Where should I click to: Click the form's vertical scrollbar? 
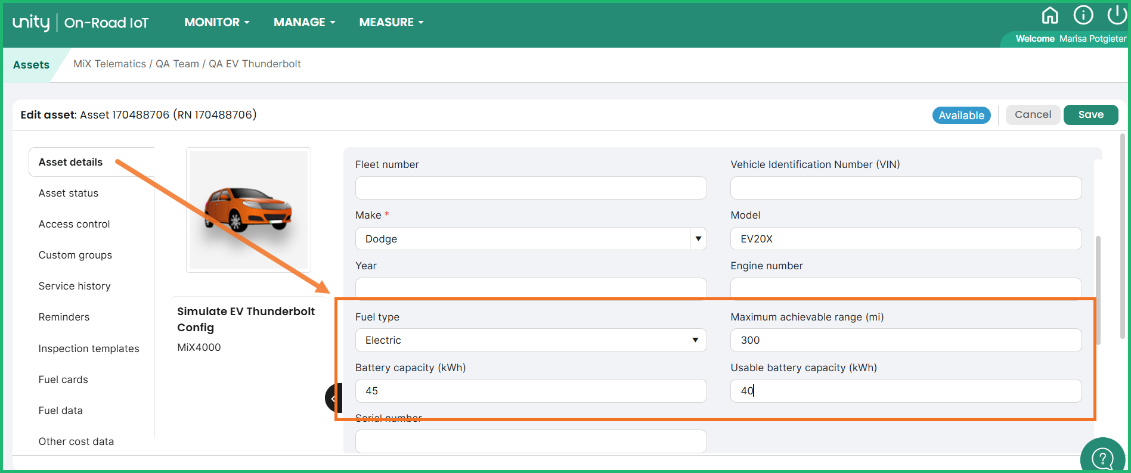1098,290
